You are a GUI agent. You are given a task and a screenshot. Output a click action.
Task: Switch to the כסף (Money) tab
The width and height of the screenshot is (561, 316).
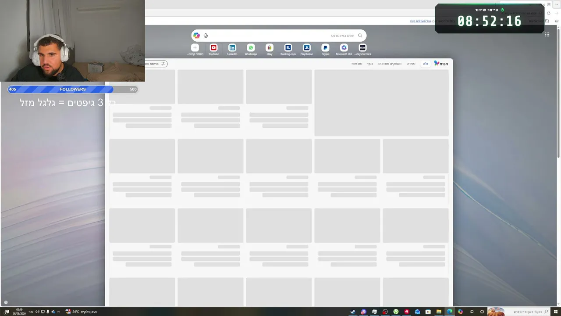tap(370, 64)
